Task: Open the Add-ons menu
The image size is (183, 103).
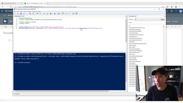Action: point(35,11)
